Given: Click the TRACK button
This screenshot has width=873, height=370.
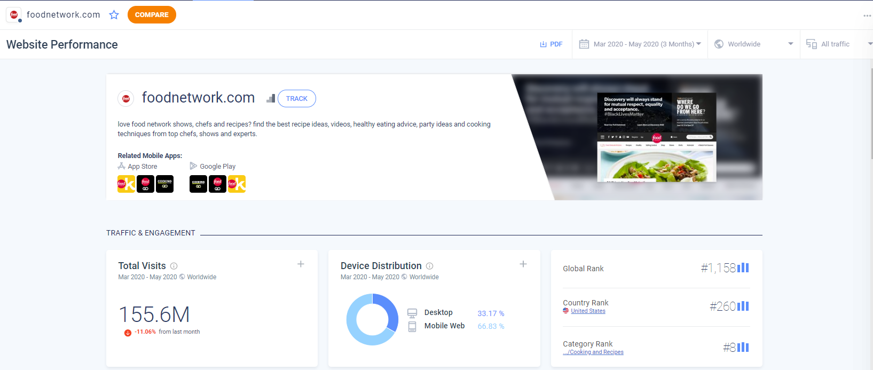Looking at the screenshot, I should tap(297, 98).
